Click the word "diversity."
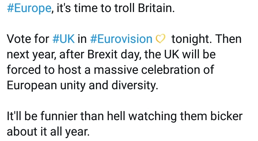Image resolution: width=258 pixels, height=141 pixels. [x=135, y=86]
